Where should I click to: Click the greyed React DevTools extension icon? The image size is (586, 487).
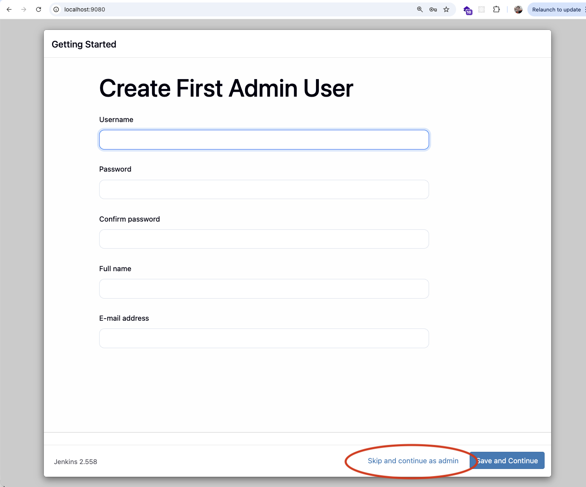tap(482, 9)
